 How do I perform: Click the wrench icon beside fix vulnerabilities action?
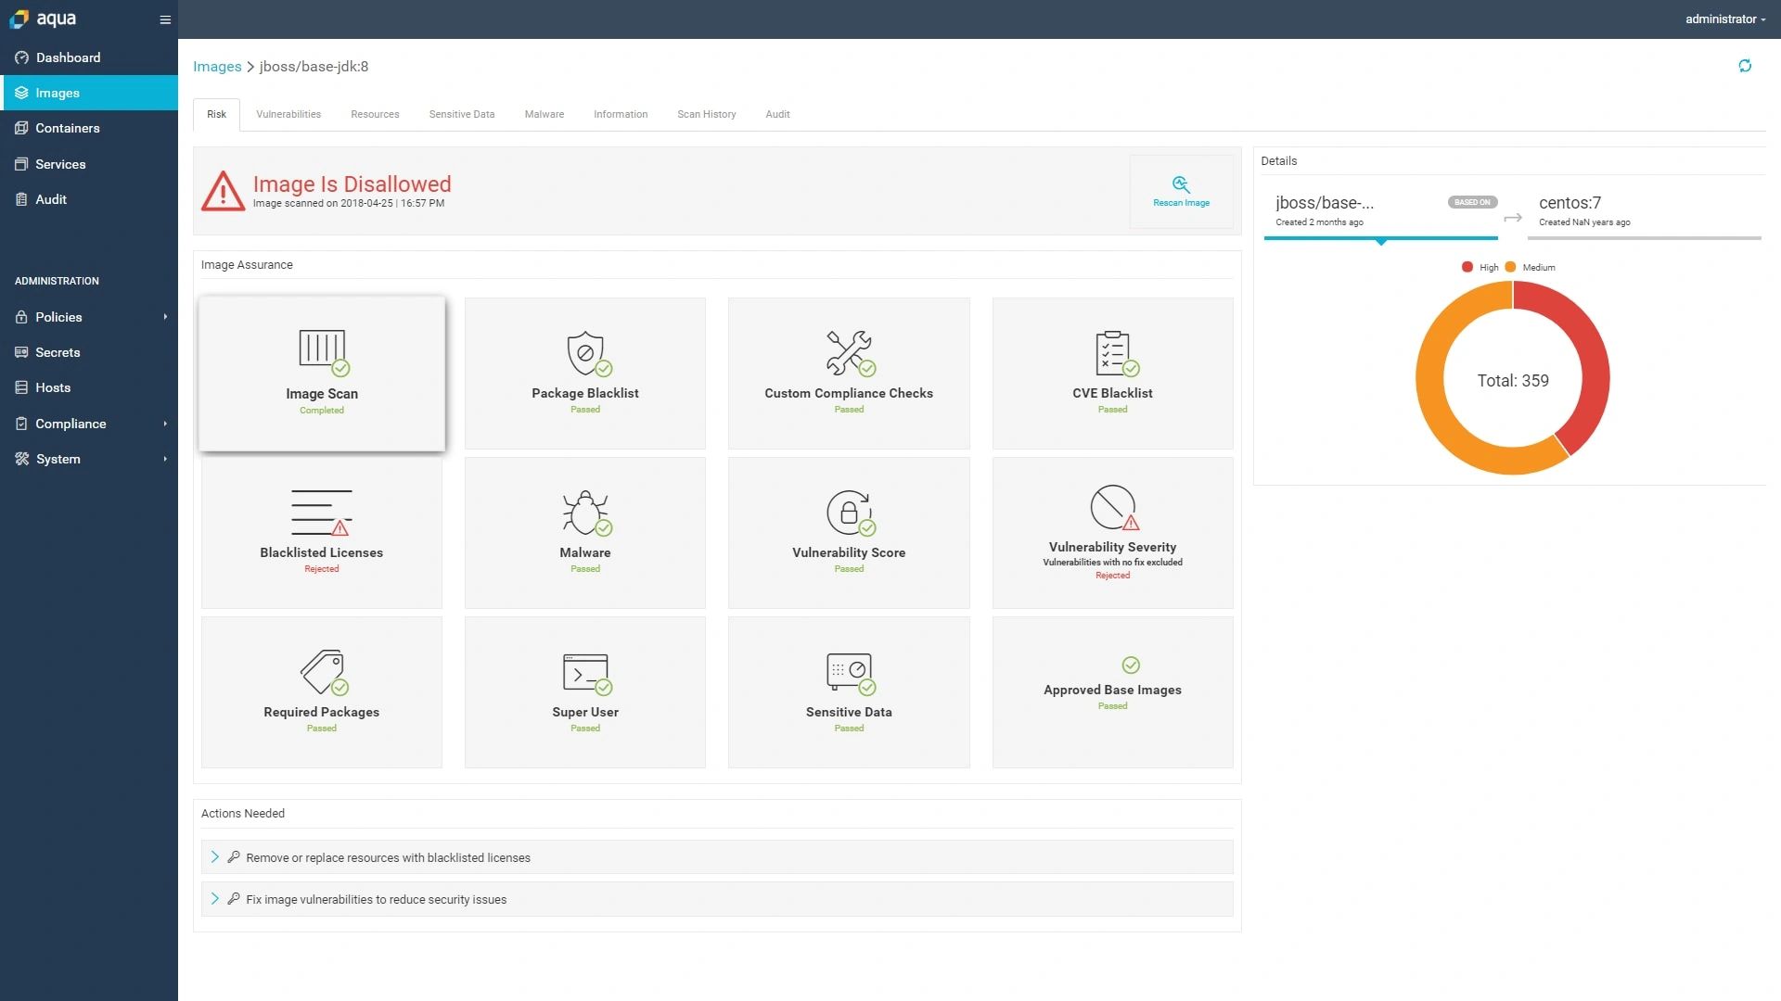(234, 899)
